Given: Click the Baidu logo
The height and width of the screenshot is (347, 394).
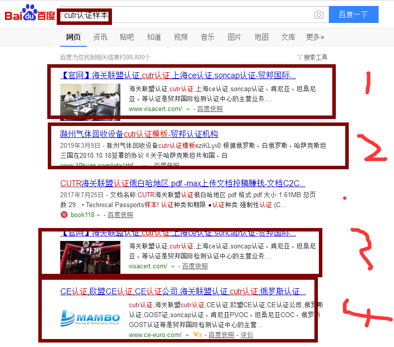Looking at the screenshot, I should (x=30, y=13).
